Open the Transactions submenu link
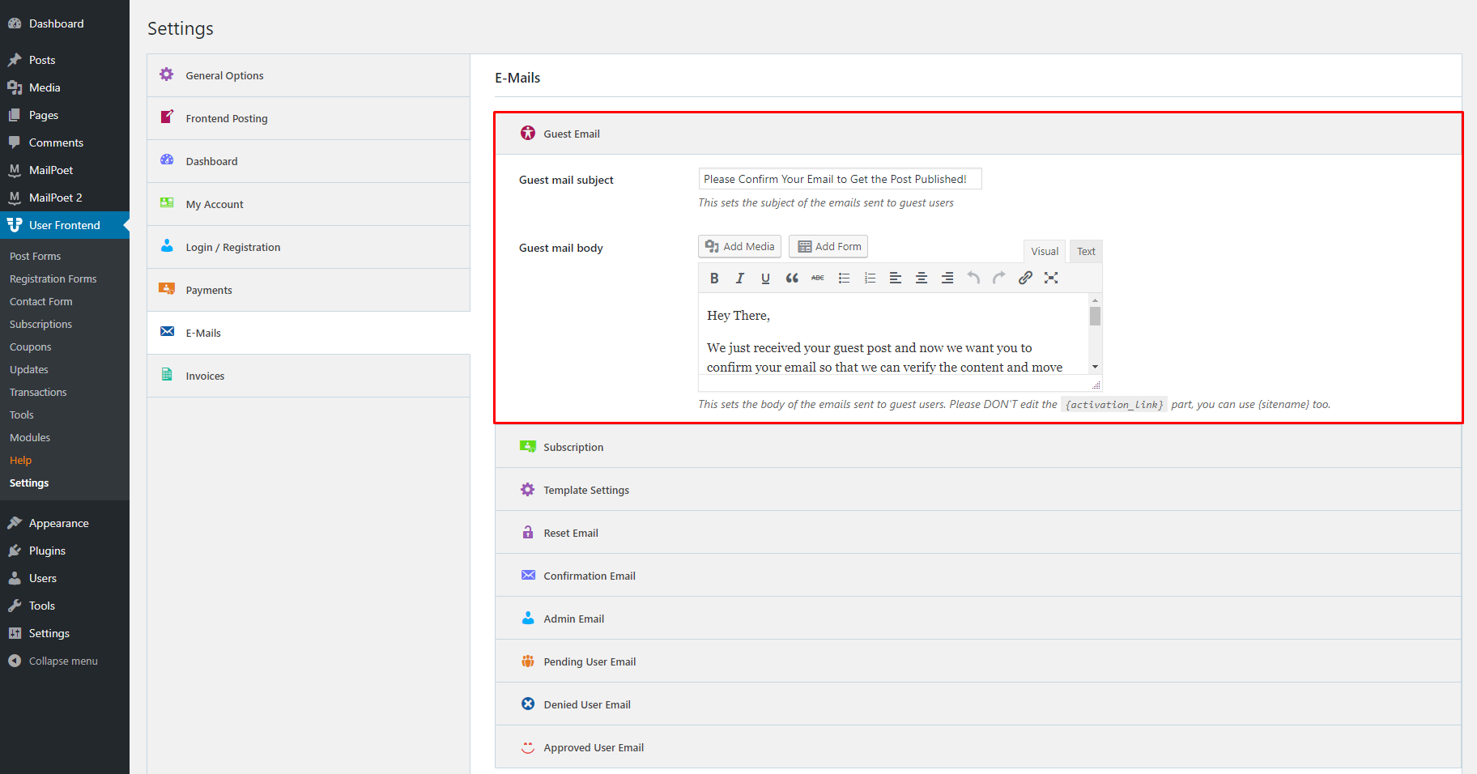 38,392
